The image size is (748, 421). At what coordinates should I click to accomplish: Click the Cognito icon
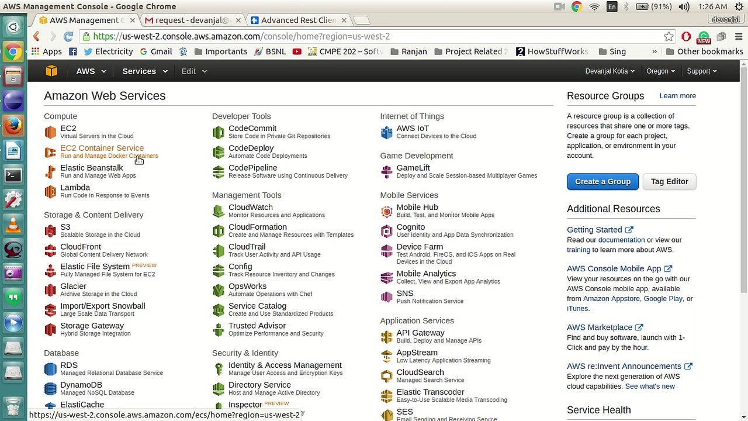(386, 231)
